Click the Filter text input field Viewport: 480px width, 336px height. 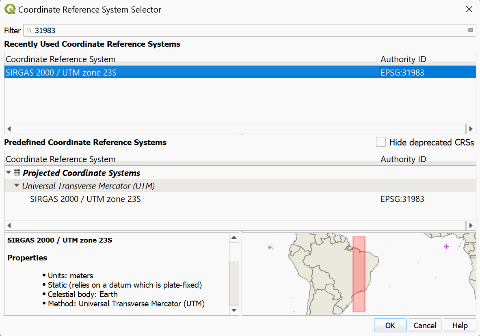point(244,30)
